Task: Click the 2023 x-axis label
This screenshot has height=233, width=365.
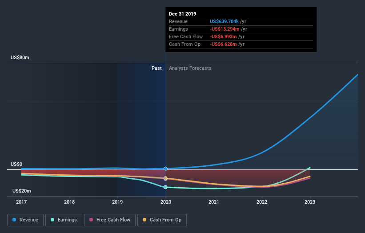Action: (x=310, y=202)
